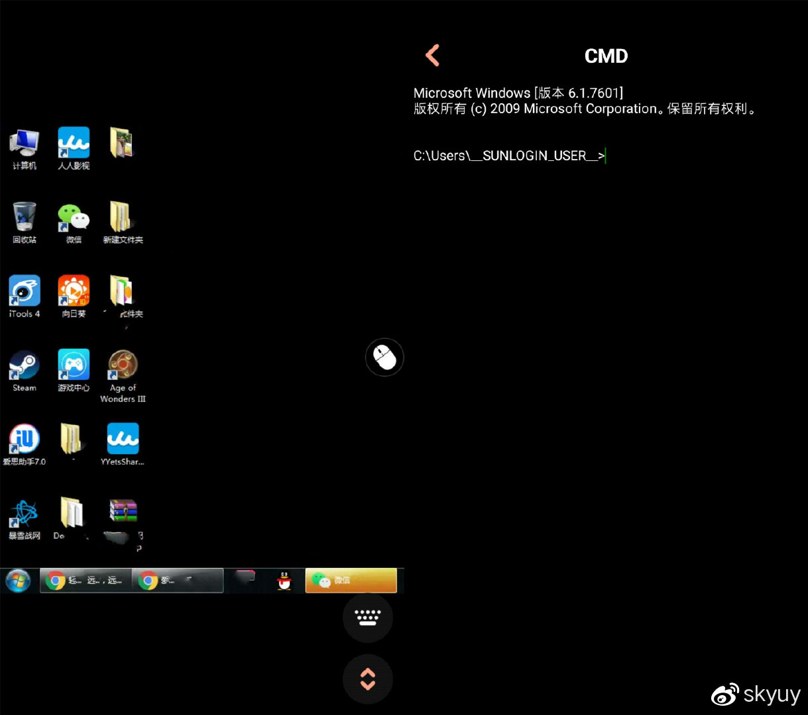
Task: Select the unlabeled photo folder beside 人人影视
Action: pyautogui.click(x=122, y=142)
